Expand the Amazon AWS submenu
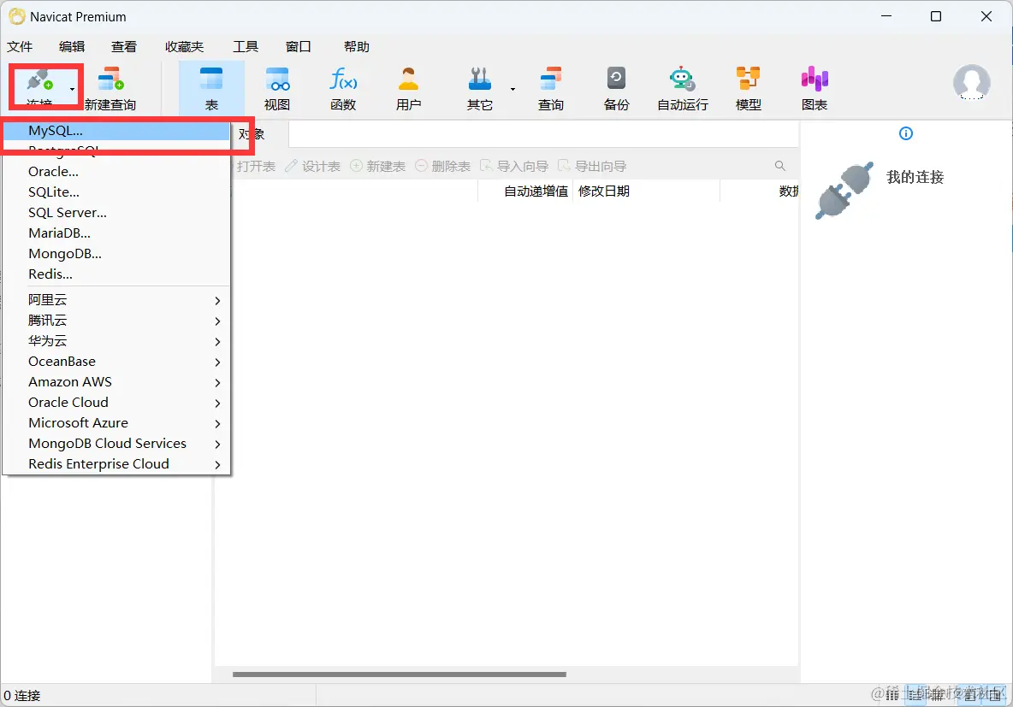The image size is (1013, 707). click(116, 382)
